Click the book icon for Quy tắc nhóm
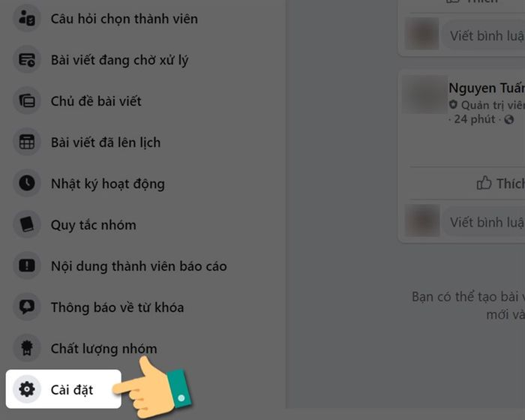Image resolution: width=525 pixels, height=420 pixels. pos(27,224)
